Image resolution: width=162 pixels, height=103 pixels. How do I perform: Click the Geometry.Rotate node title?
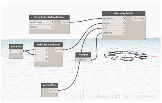click(x=124, y=13)
